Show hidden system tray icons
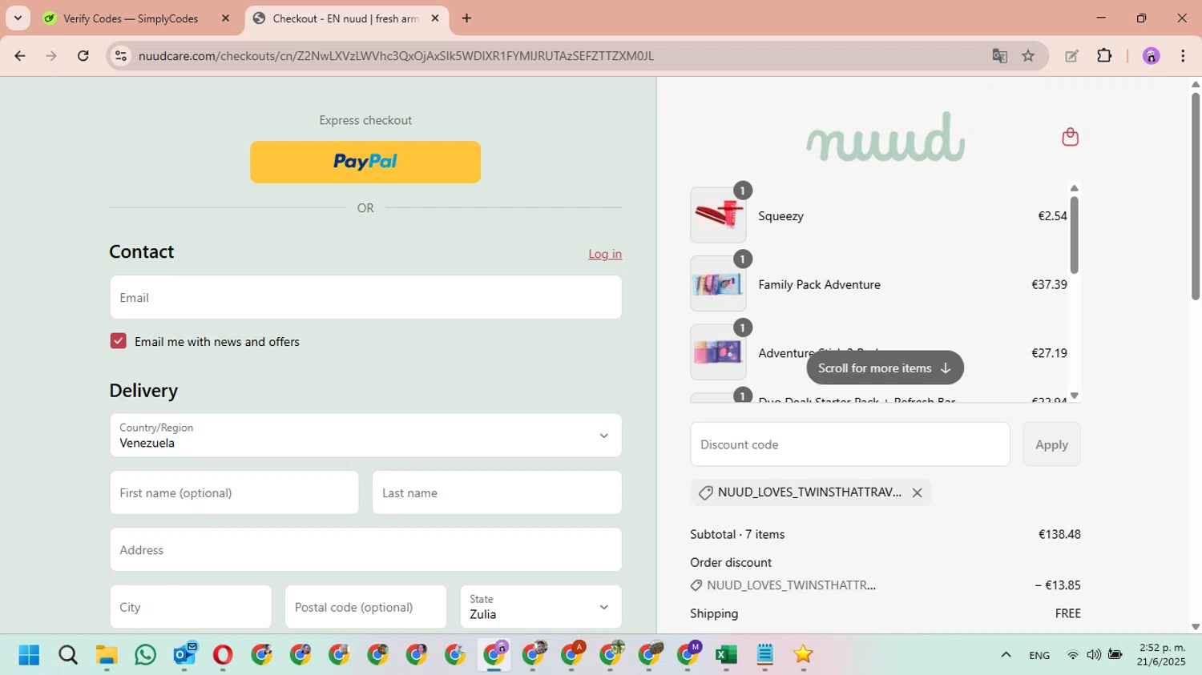The image size is (1202, 675). point(1006,655)
